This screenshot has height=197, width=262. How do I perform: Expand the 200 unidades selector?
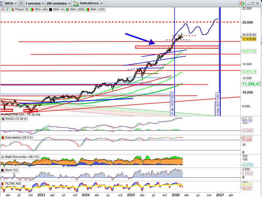(59, 3)
